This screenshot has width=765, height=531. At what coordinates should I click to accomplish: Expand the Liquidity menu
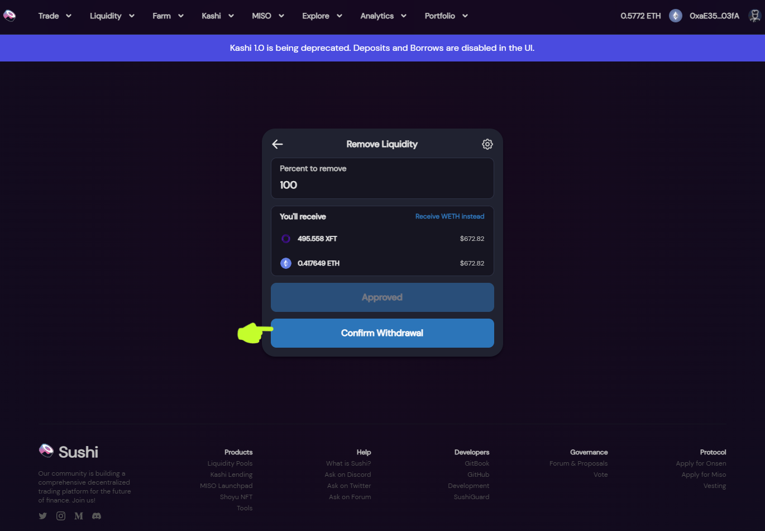[x=112, y=16]
